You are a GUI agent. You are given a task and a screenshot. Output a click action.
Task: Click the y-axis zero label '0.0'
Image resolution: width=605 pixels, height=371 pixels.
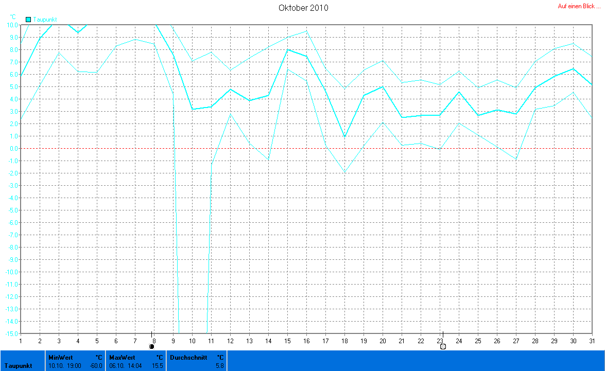click(14, 149)
